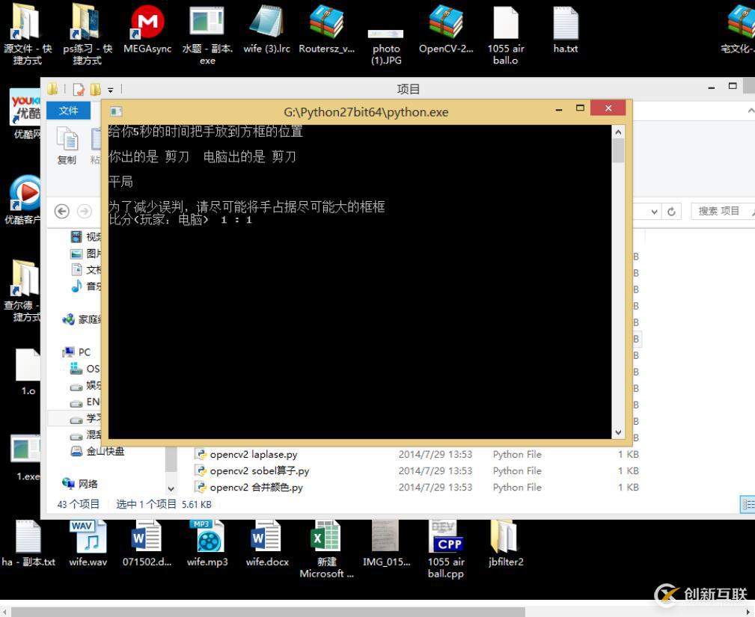This screenshot has height=617, width=755.
Task: Click the bottom horizontal scrollbar thumb
Action: click(x=268, y=613)
